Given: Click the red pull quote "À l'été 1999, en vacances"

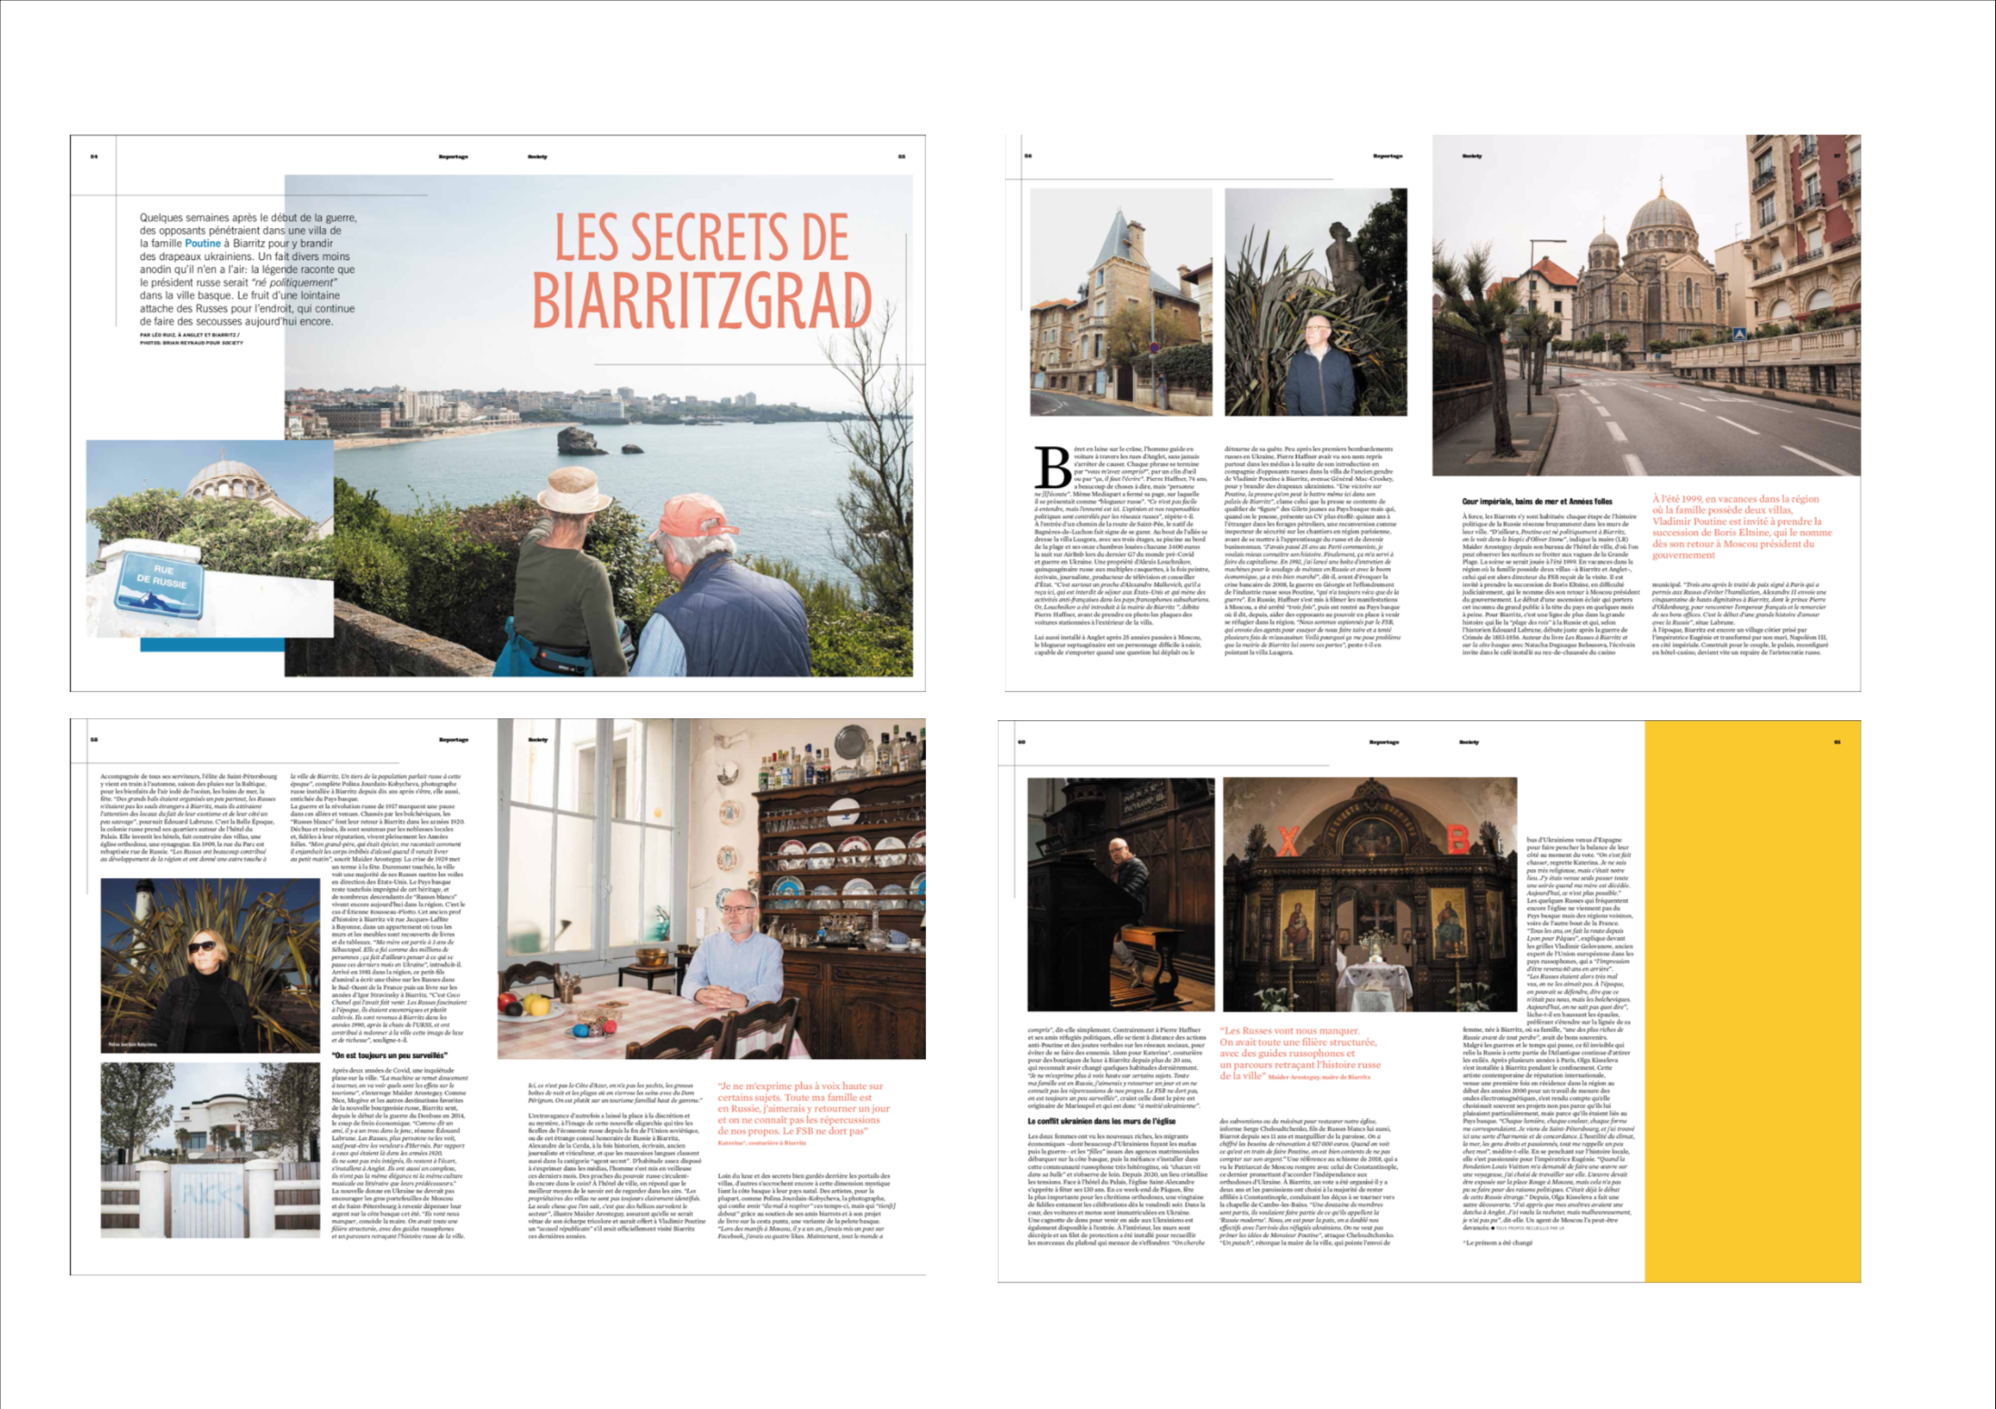Looking at the screenshot, I should pyautogui.click(x=1742, y=526).
